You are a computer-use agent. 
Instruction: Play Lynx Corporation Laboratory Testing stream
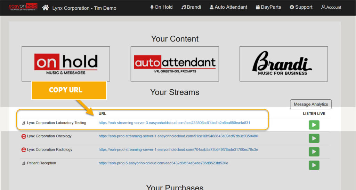314,125
